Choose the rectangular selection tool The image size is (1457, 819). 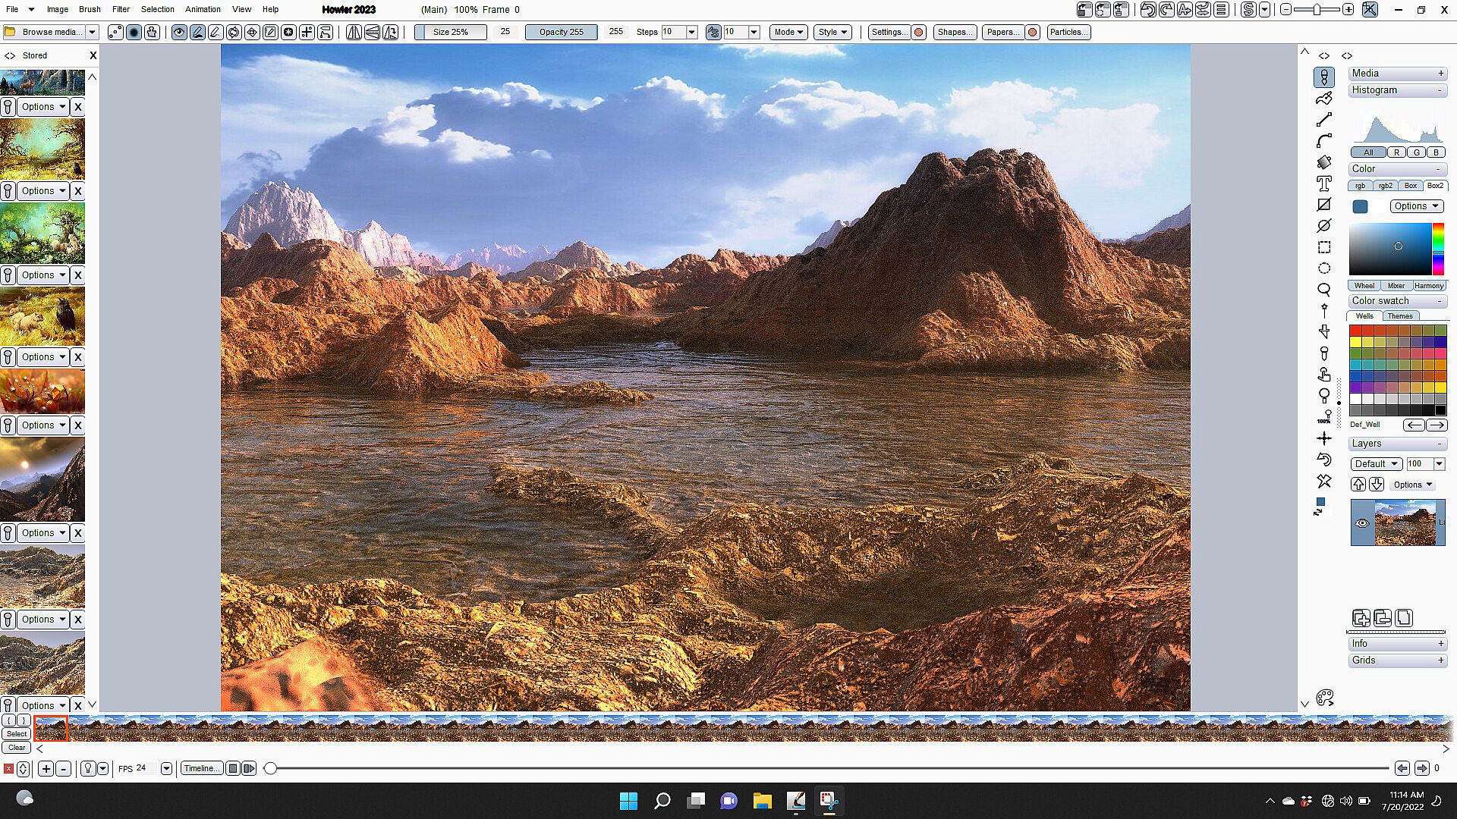click(1324, 247)
